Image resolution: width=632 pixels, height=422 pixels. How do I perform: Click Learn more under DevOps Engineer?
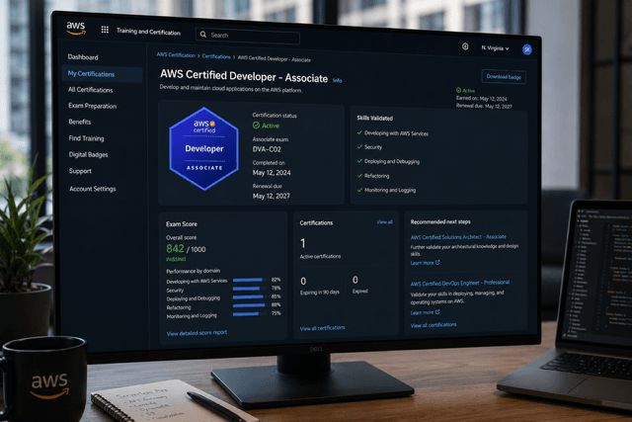[x=422, y=312]
